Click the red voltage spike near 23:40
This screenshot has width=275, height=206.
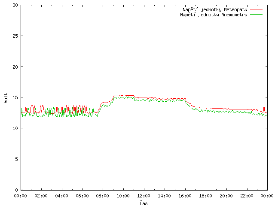[264, 109]
